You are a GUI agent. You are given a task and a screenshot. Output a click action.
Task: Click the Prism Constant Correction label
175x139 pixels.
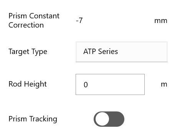pos(34,20)
